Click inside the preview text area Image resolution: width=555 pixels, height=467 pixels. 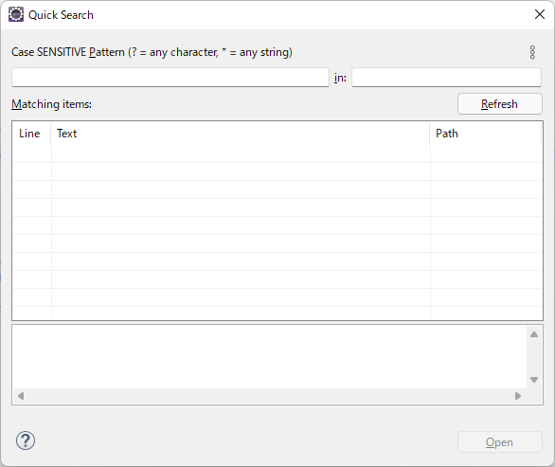point(269,356)
